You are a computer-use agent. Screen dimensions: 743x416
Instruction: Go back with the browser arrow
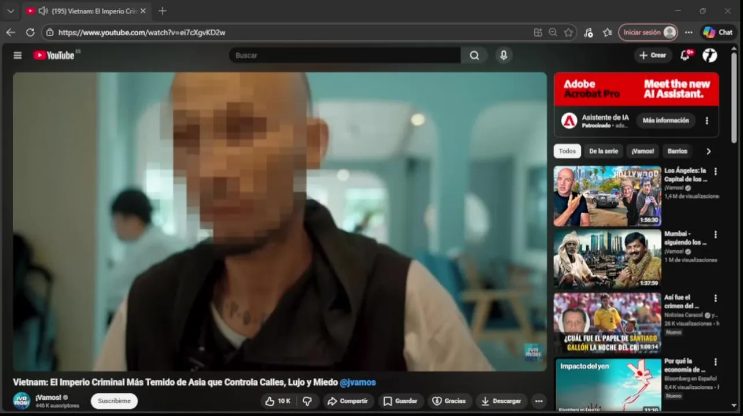(x=10, y=32)
